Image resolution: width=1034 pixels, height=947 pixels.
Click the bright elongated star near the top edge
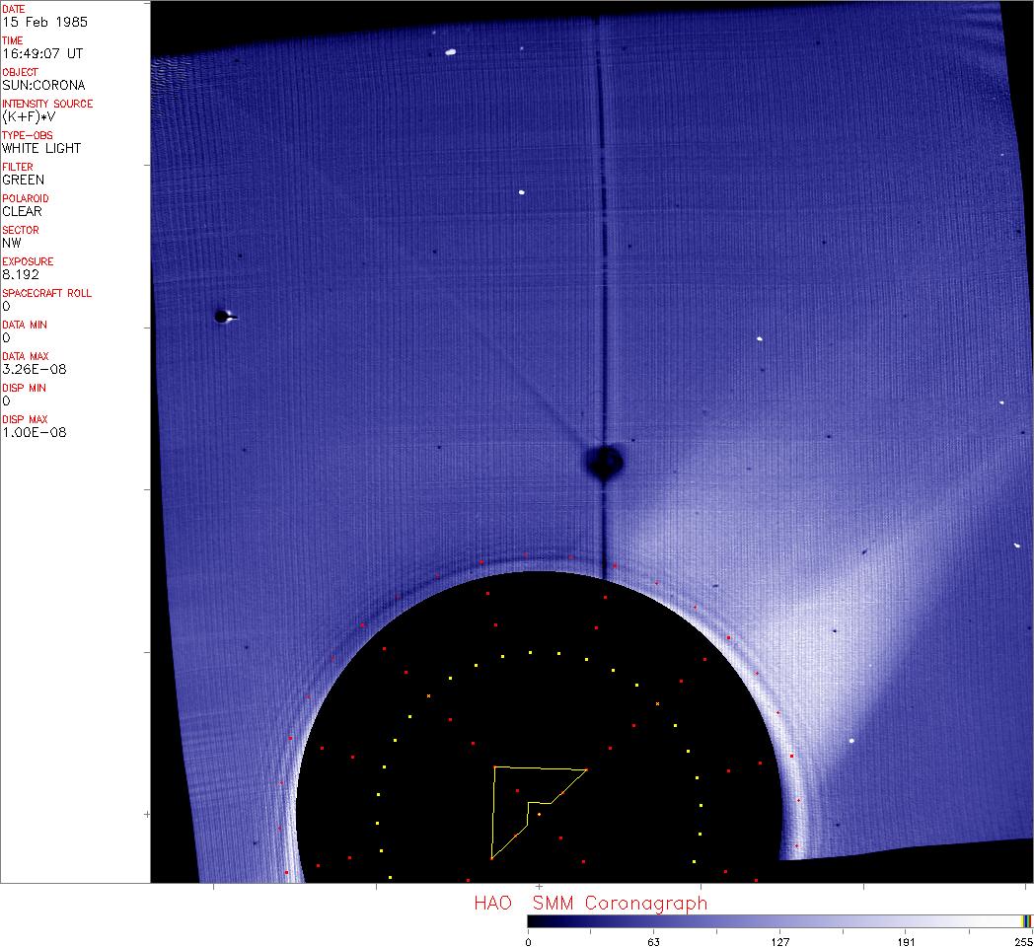click(450, 52)
